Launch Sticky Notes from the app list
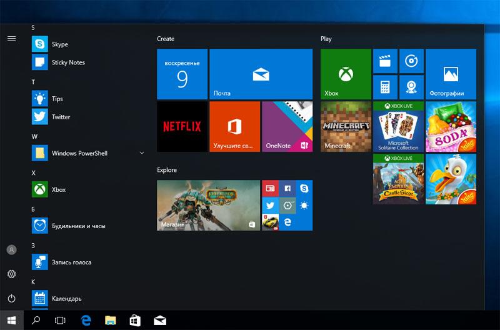The height and width of the screenshot is (330, 500). tap(67, 62)
